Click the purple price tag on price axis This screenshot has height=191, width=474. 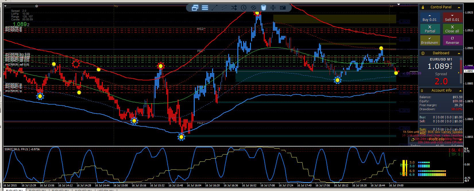click(x=469, y=67)
